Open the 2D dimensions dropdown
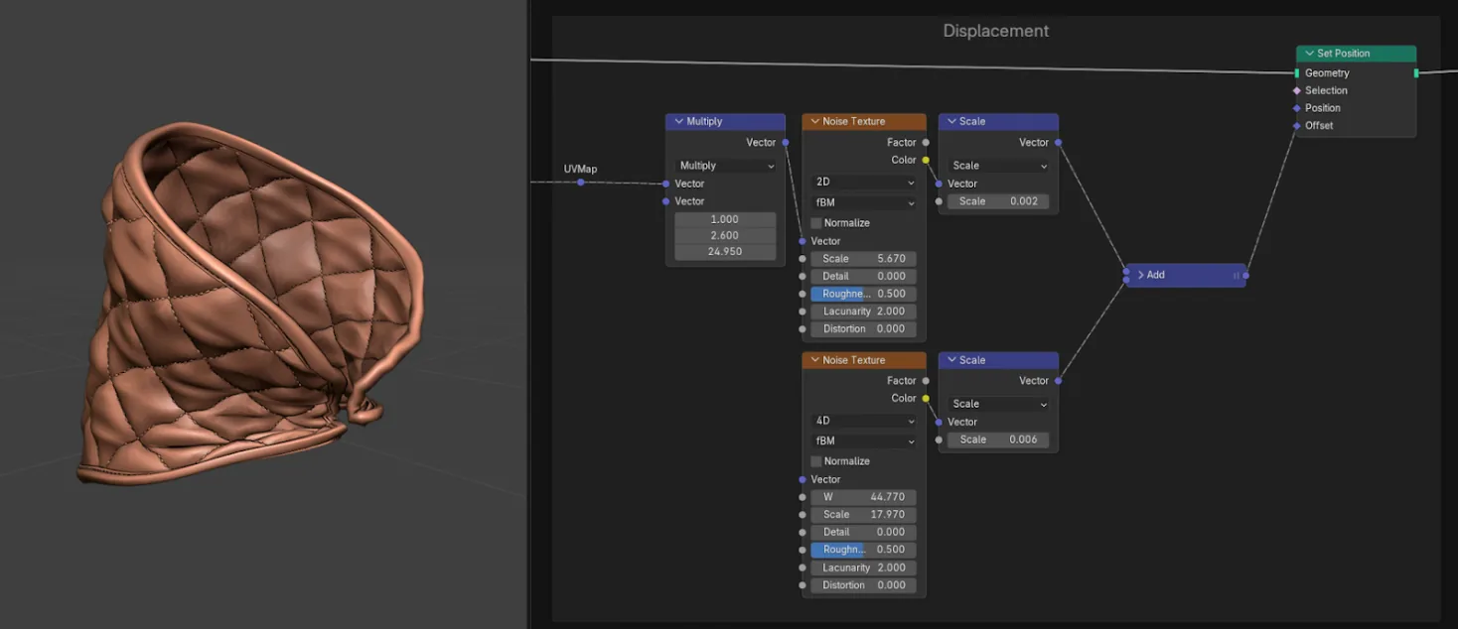The image size is (1458, 629). pyautogui.click(x=864, y=183)
